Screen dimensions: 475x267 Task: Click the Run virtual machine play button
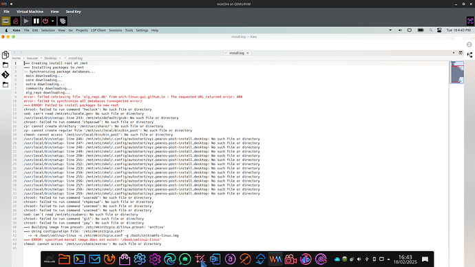pos(26,21)
